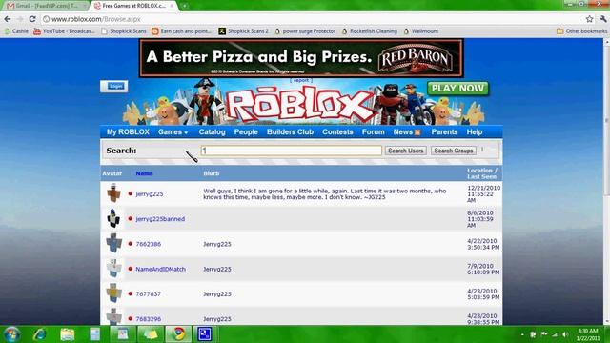
Task: Open jerryg225banned profile link
Action: [160, 219]
